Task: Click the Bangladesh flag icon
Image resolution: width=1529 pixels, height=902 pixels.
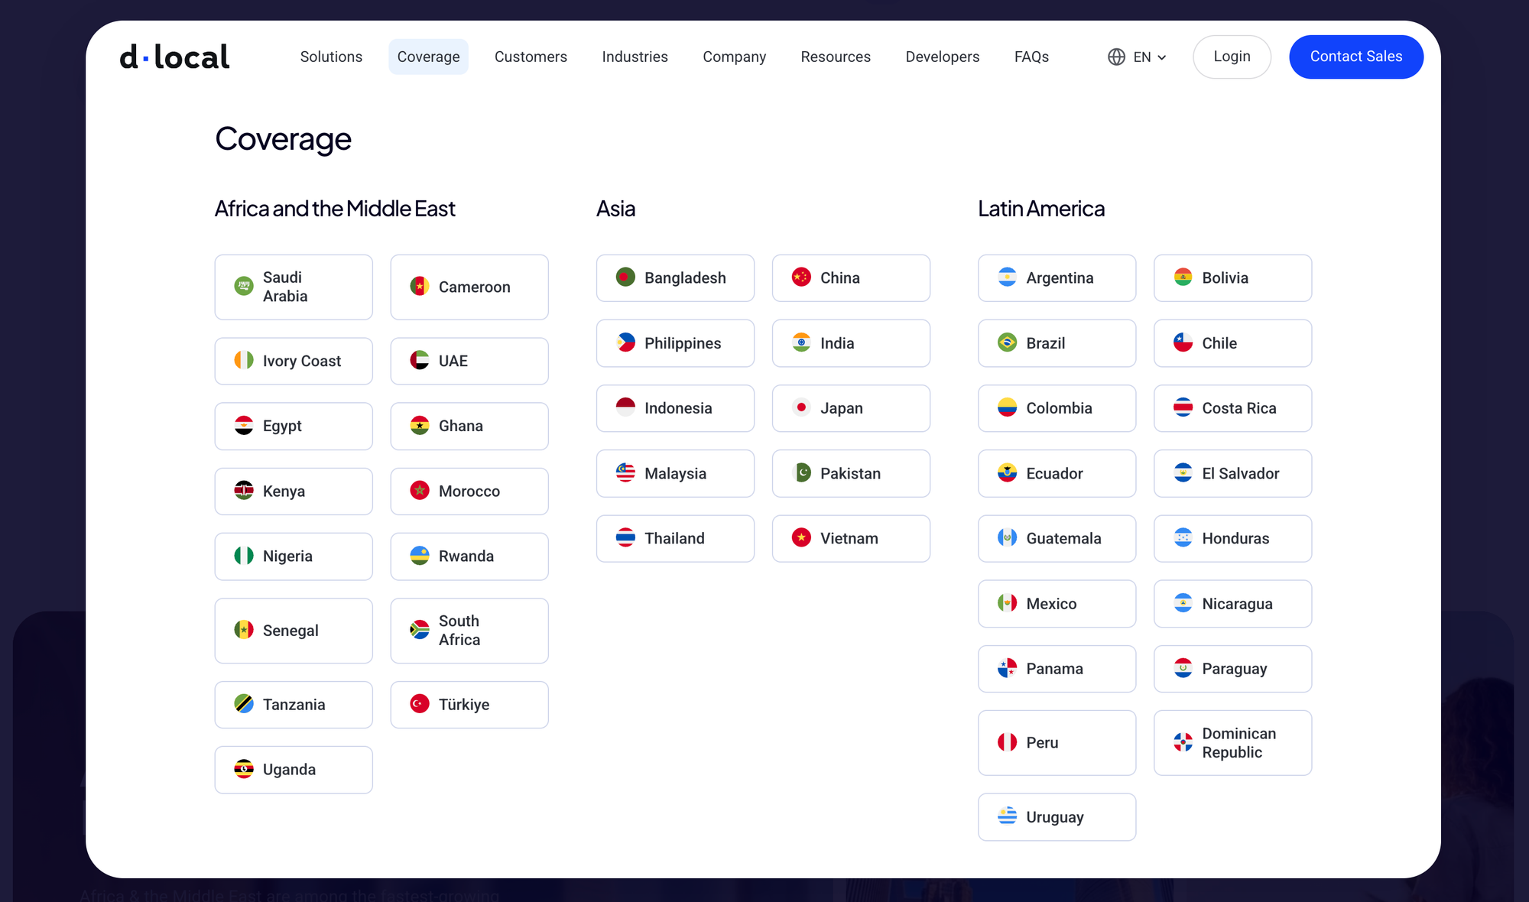Action: point(625,277)
